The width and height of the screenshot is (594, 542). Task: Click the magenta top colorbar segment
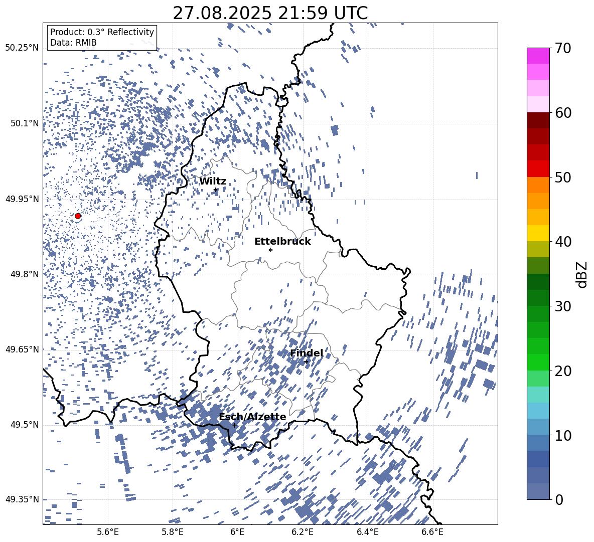click(538, 56)
